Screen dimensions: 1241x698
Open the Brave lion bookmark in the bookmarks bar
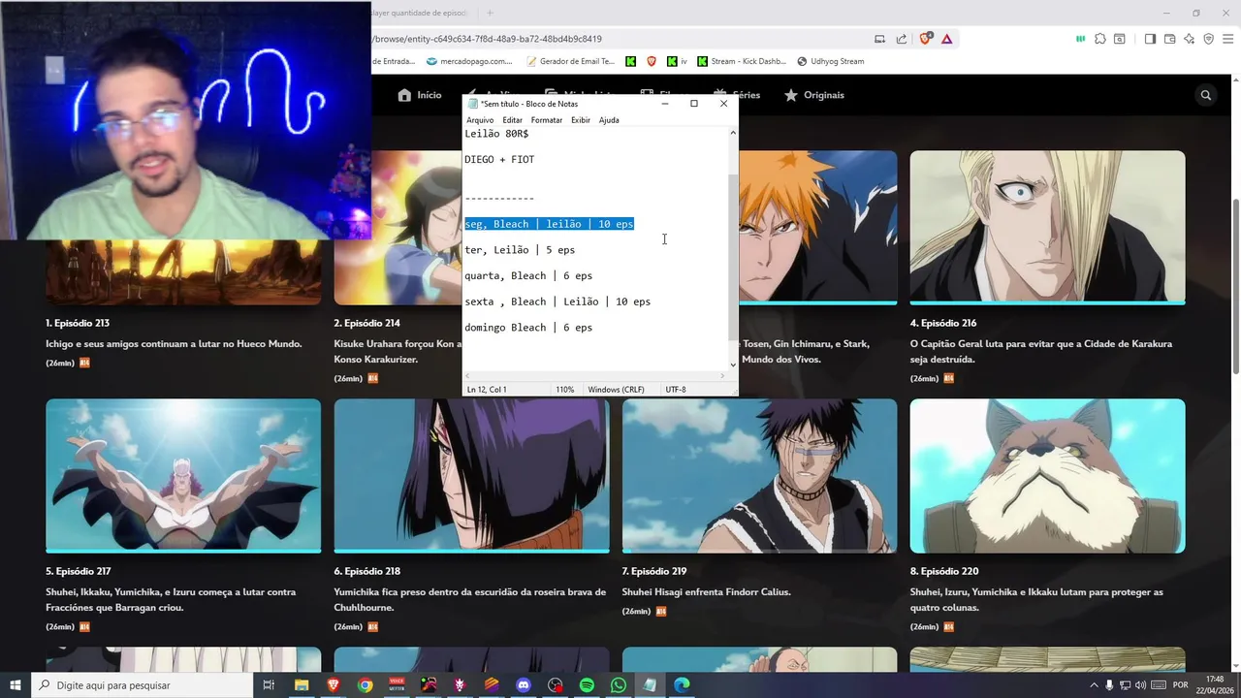coord(652,61)
